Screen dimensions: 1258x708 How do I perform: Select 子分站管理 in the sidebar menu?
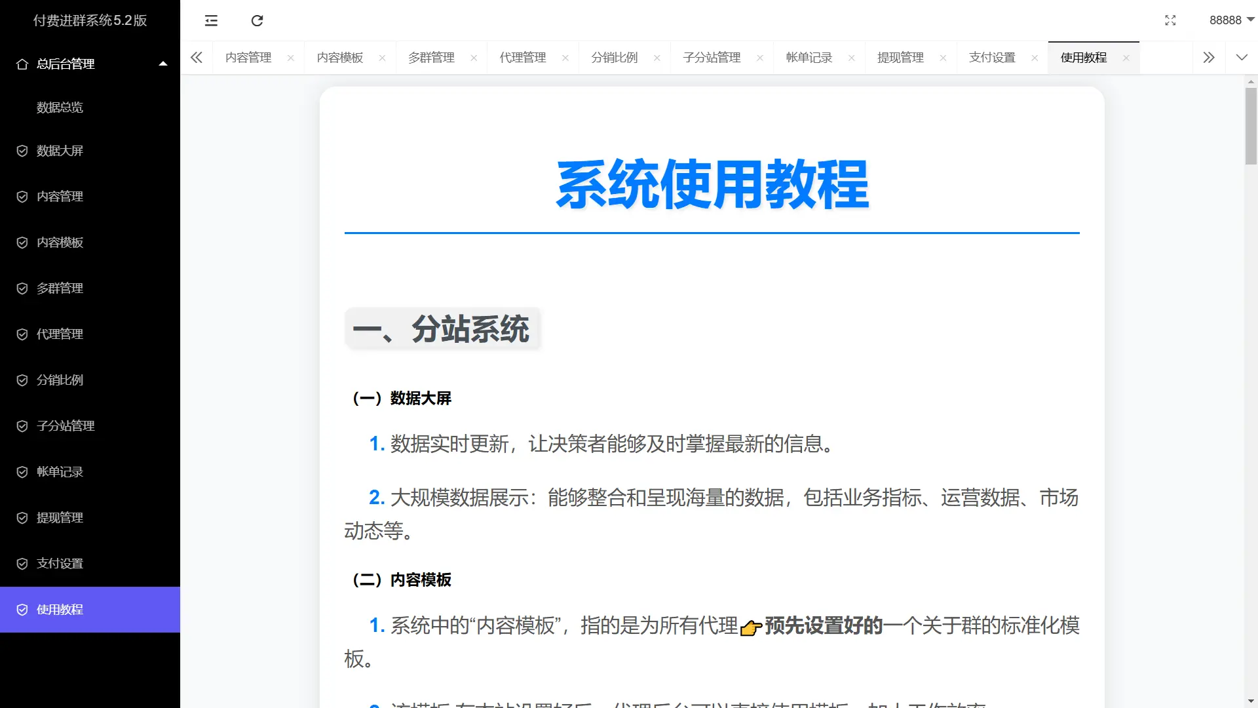[x=65, y=425]
